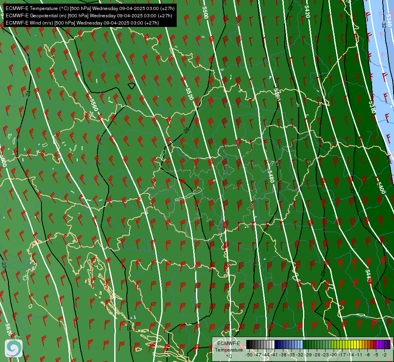Click the 5420 geopotential contour label
394x362 pixels.
click(x=307, y=12)
